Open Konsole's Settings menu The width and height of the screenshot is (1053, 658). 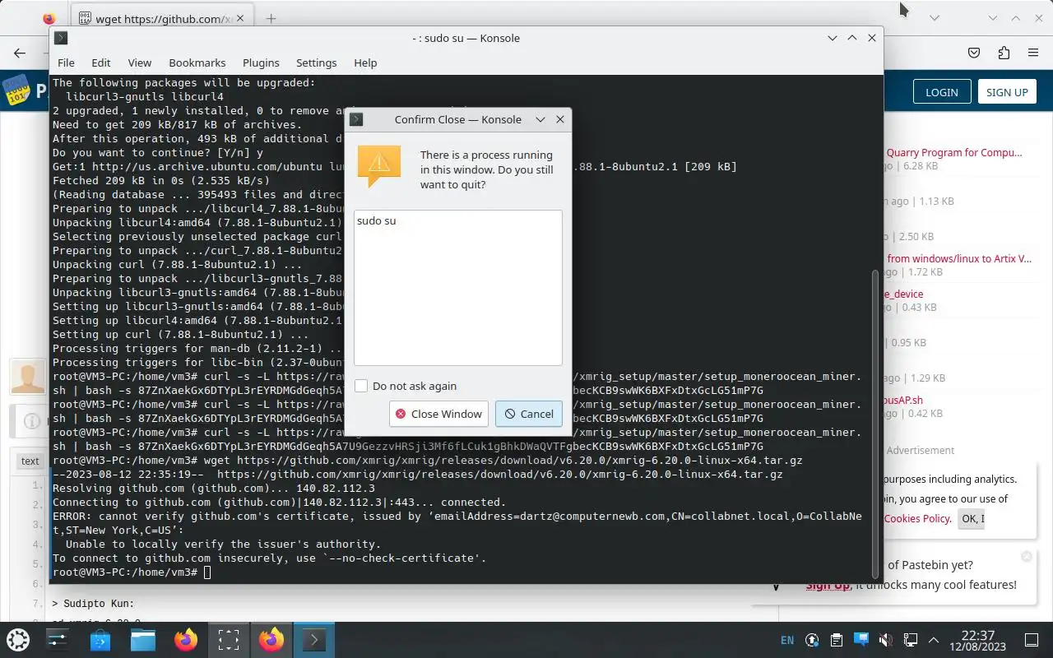point(316,63)
